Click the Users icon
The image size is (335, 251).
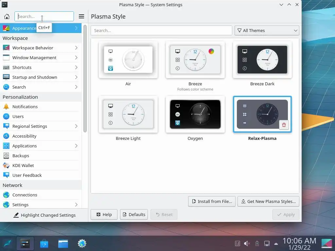click(6, 116)
